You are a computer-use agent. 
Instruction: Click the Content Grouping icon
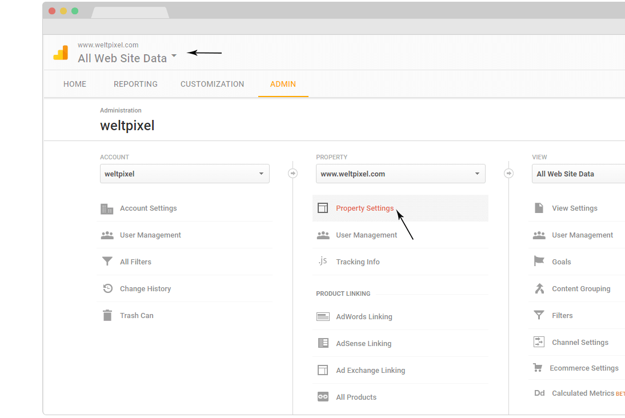click(539, 288)
